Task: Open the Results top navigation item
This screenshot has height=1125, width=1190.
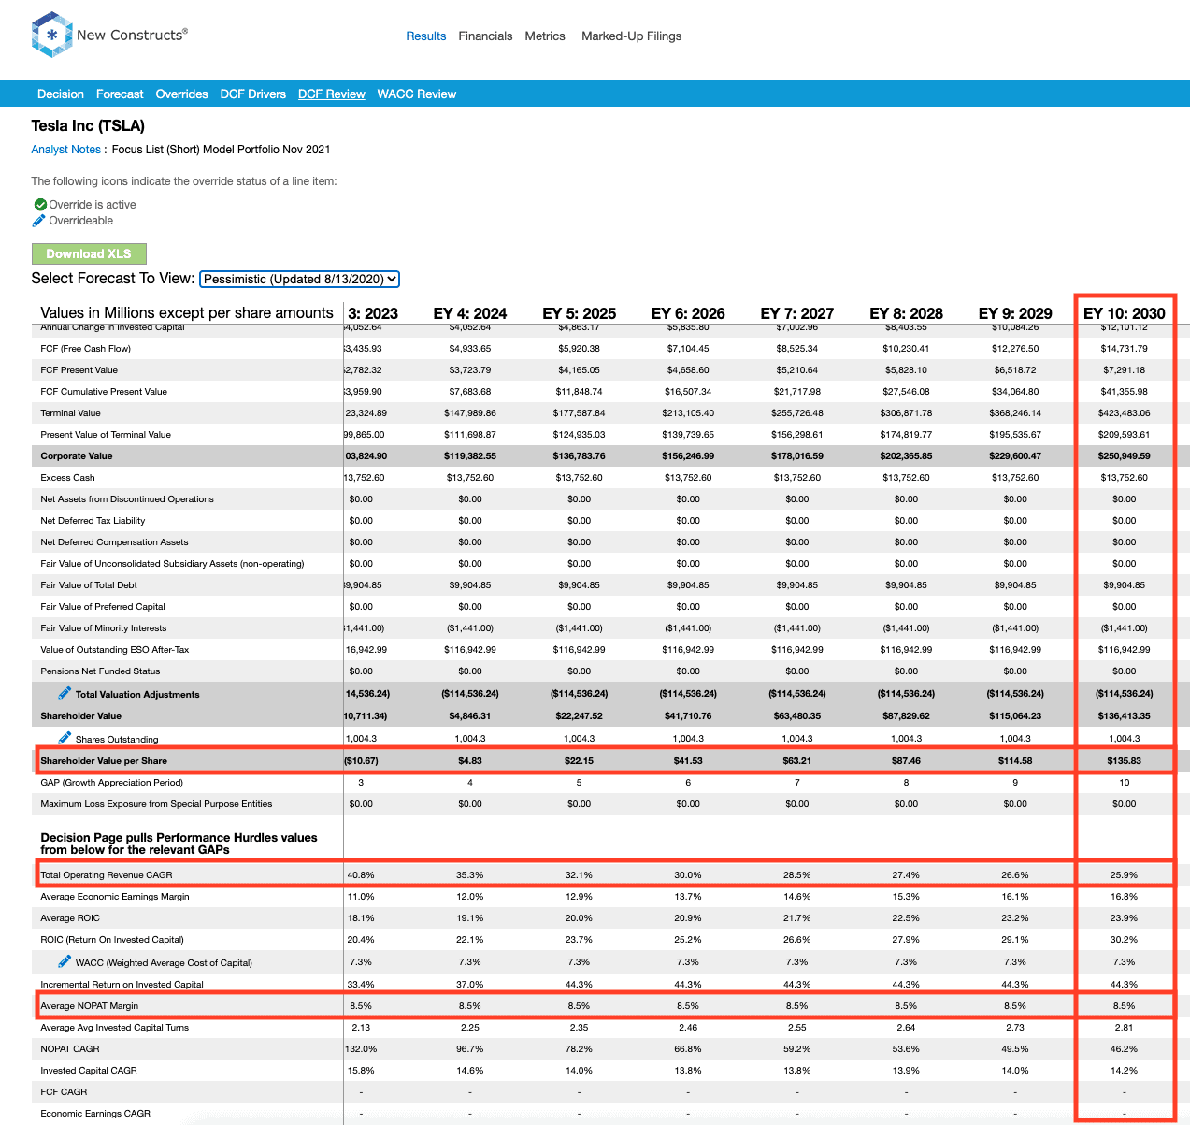Action: 426,36
